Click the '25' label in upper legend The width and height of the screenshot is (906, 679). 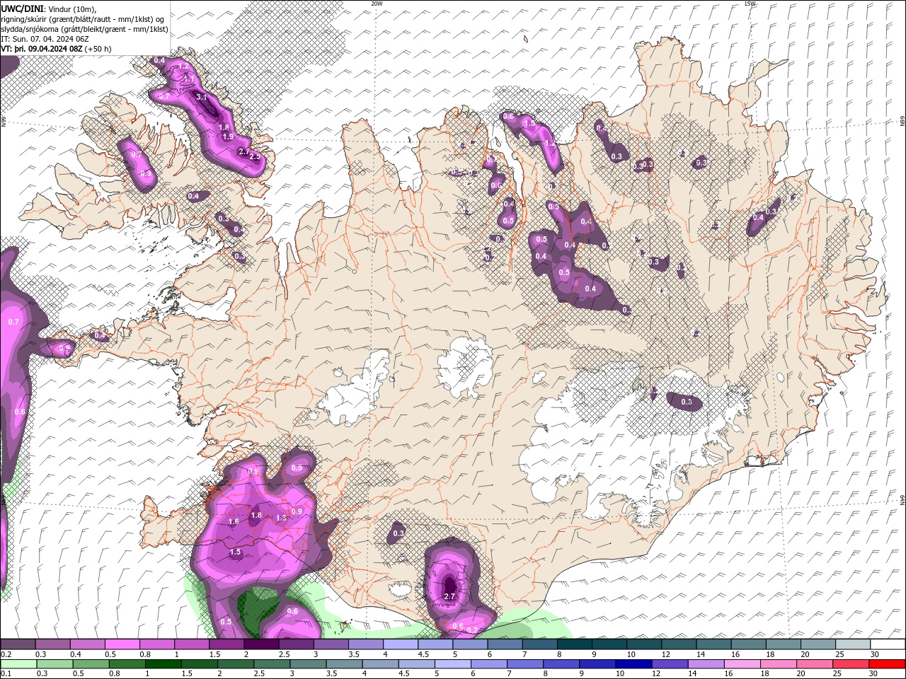click(x=839, y=654)
